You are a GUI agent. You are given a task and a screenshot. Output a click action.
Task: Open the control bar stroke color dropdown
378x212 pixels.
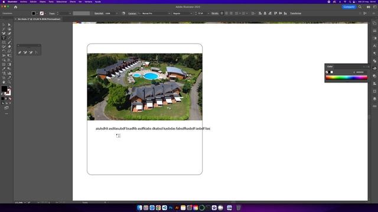click(45, 14)
